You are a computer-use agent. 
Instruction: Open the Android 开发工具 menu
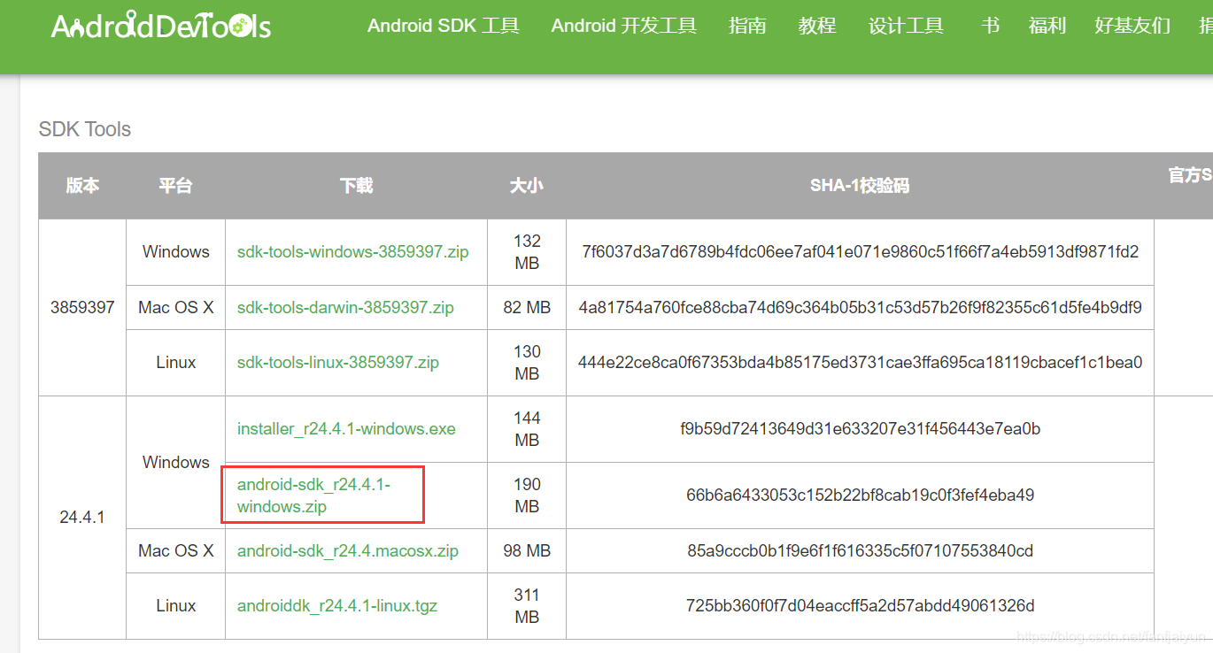[x=624, y=26]
